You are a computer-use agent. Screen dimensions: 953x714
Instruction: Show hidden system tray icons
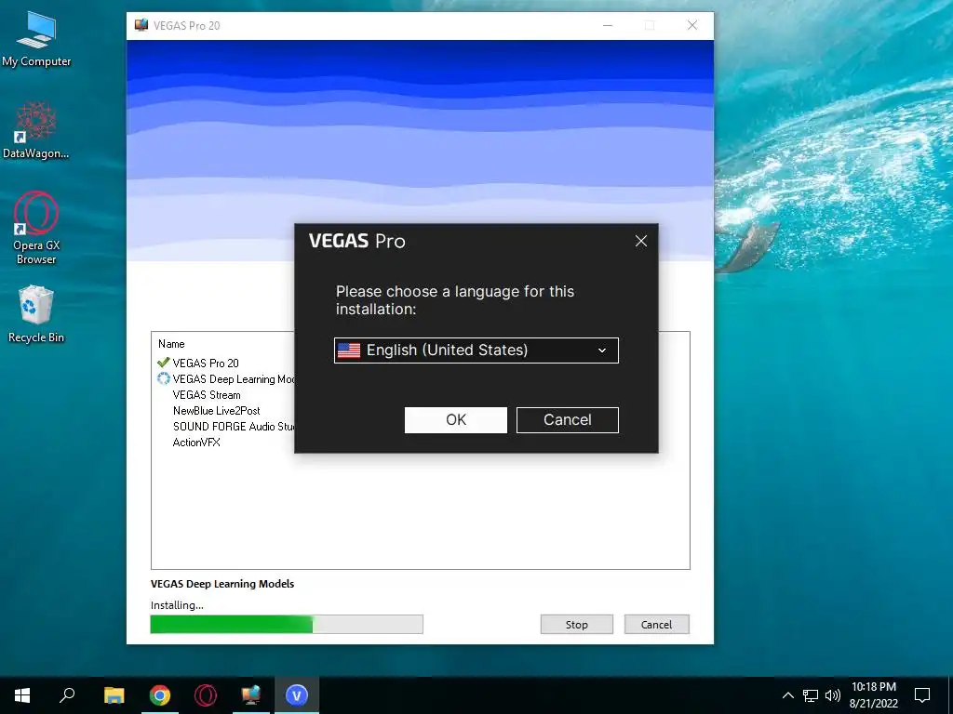(787, 695)
